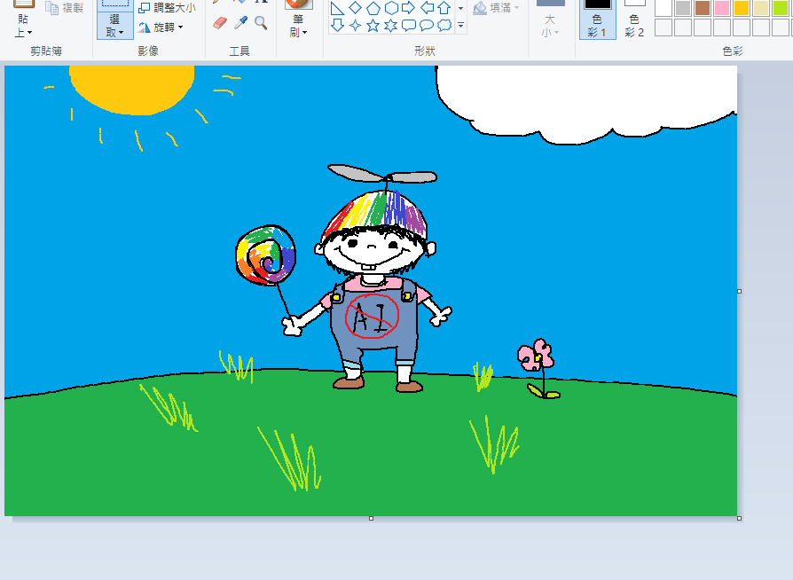
Task: Open the 大小 line size dropdown
Action: (550, 27)
